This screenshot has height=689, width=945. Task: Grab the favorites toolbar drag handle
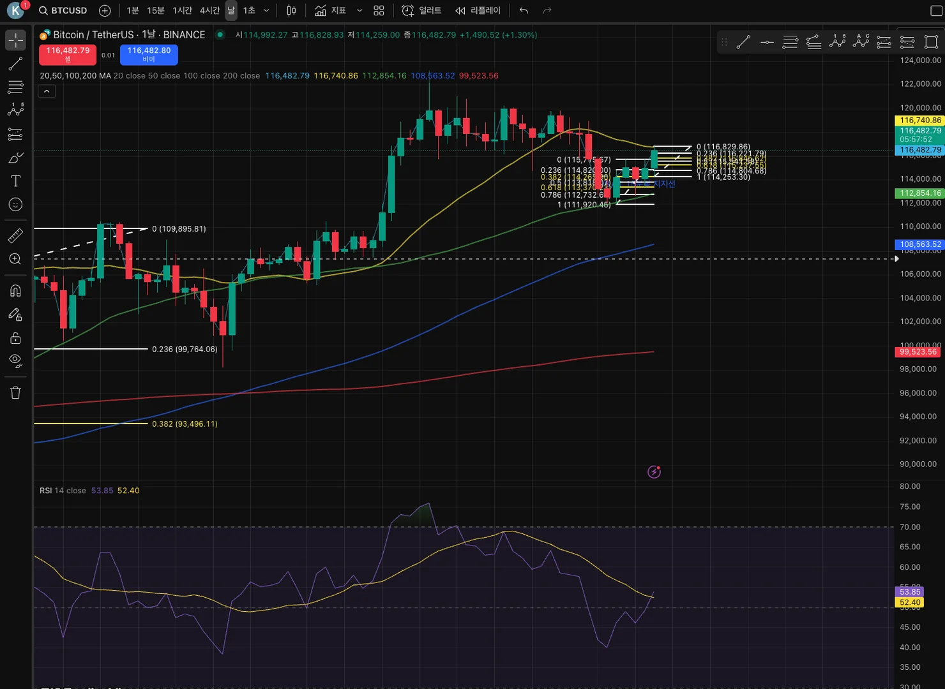(x=724, y=42)
